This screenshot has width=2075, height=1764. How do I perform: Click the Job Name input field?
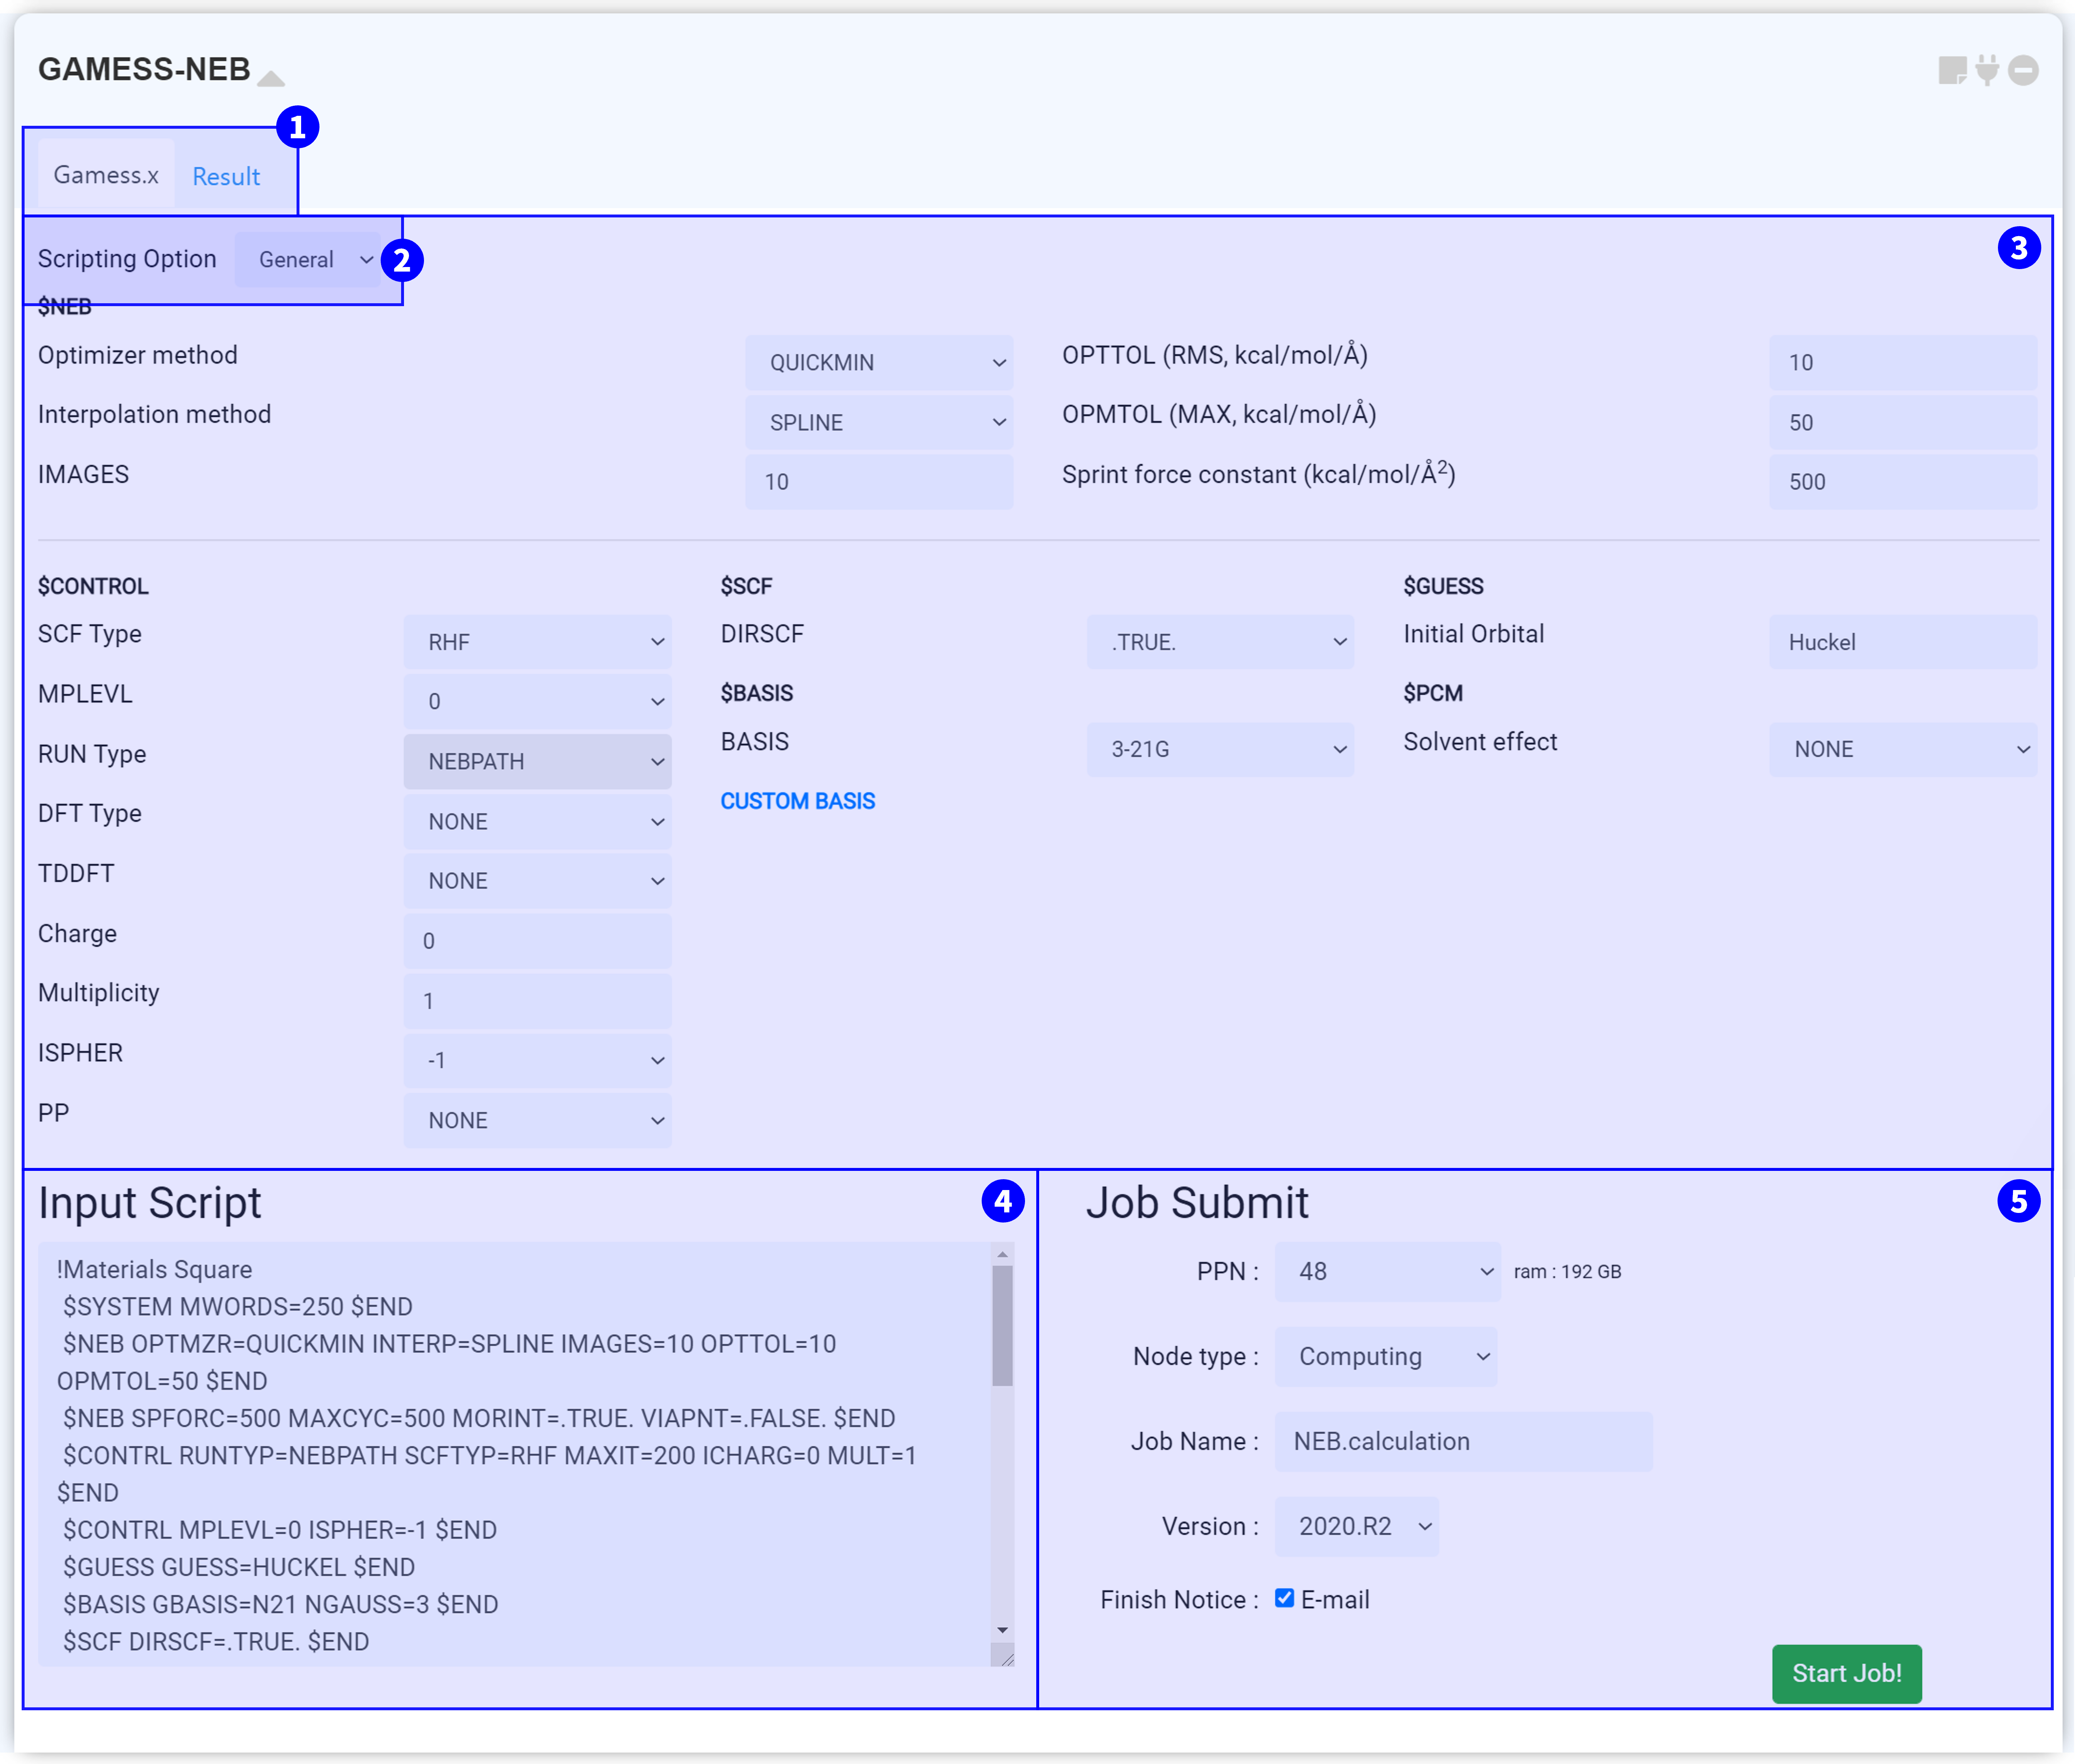(x=1463, y=1441)
